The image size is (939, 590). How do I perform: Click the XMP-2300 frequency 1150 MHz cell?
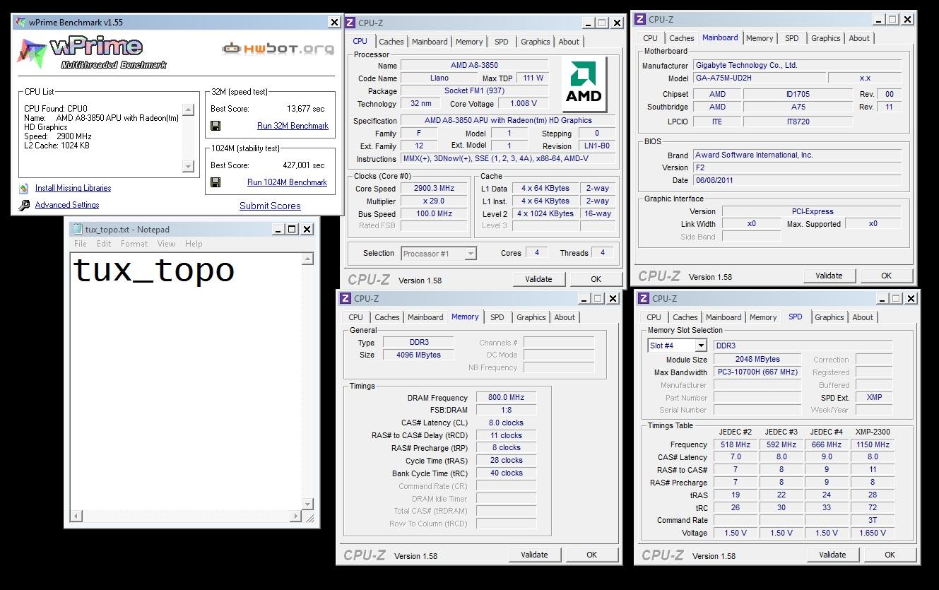coord(873,444)
